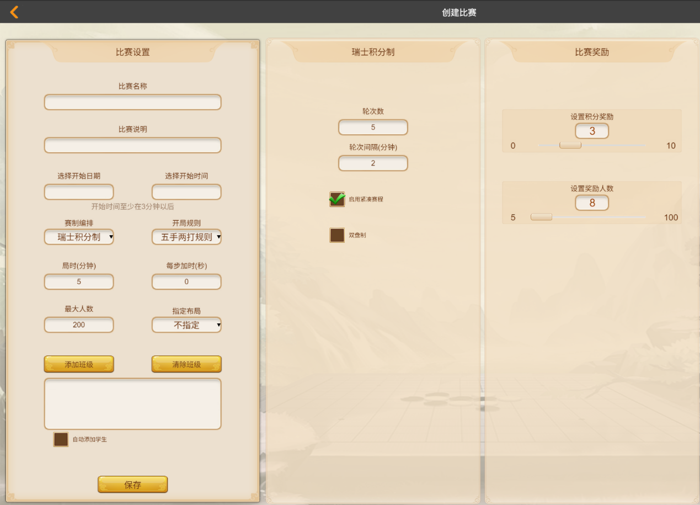
Task: Click the 设置奖励人数 slider handle
Action: coord(541,217)
